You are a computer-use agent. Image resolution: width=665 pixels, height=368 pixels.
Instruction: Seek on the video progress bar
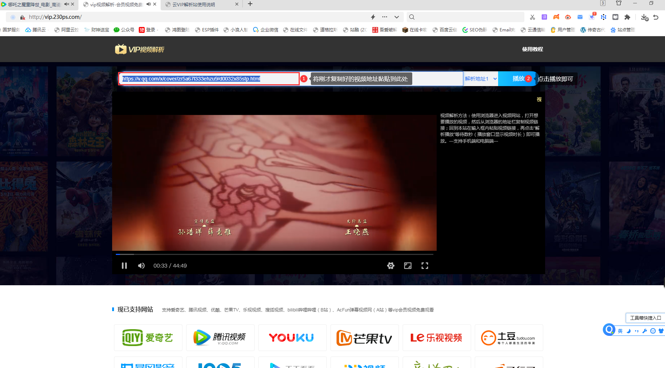tap(274, 254)
